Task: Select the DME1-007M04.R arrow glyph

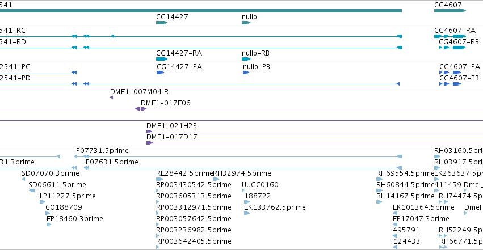Action: [x=111, y=98]
